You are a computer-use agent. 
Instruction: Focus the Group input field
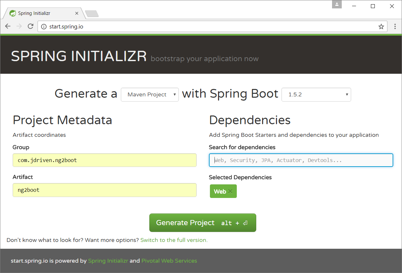[x=104, y=160]
